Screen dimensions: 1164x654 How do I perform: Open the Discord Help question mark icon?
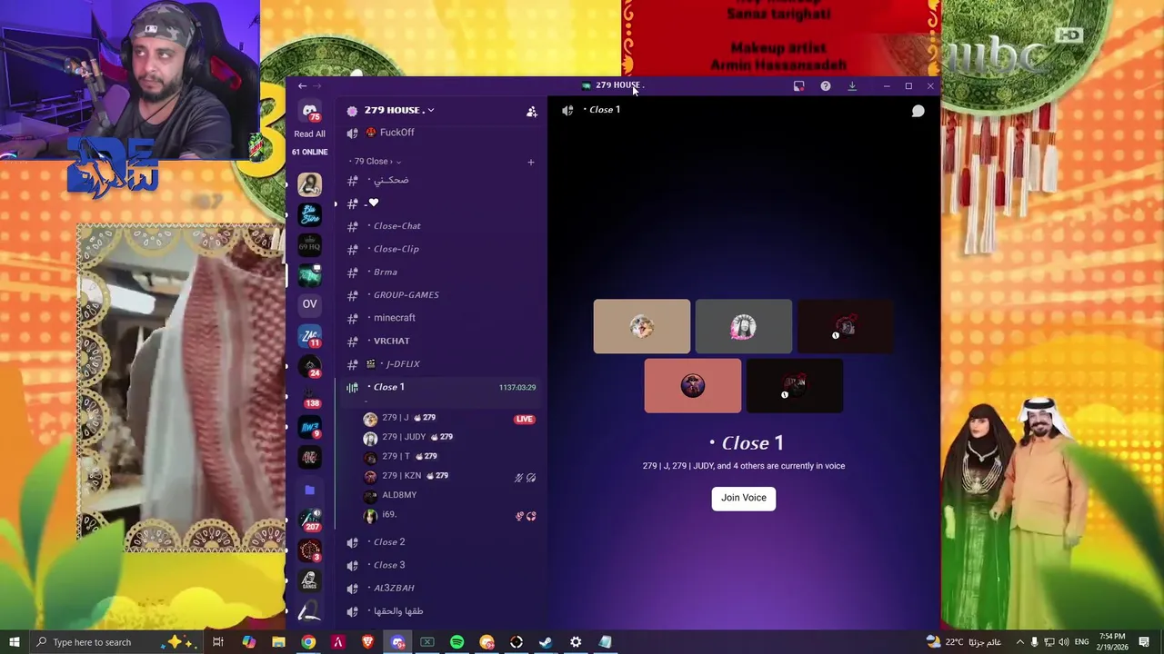point(825,86)
